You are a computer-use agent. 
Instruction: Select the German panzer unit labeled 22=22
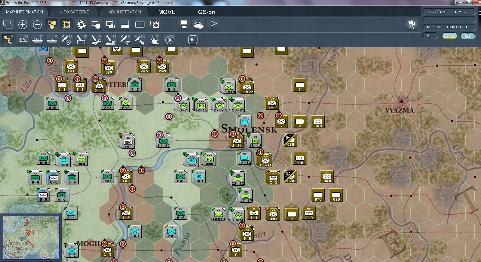point(238,178)
